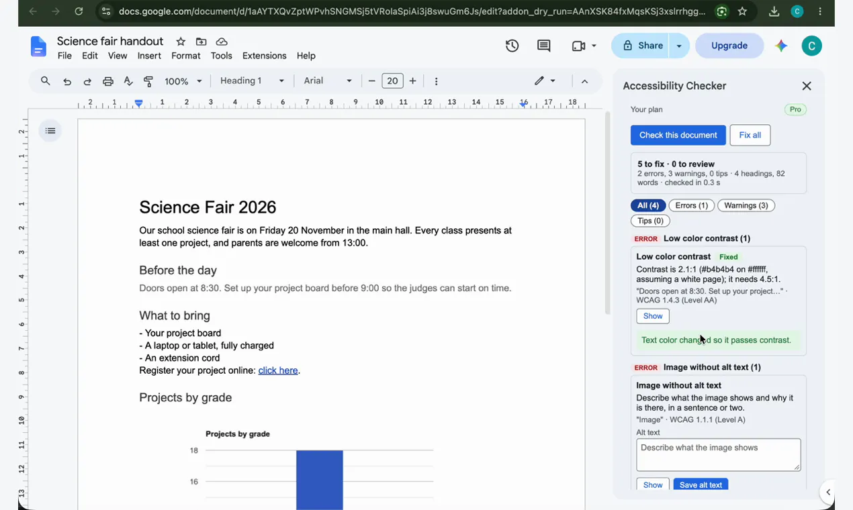853x510 pixels.
Task: Filter issues by Warnings (3)
Action: (x=746, y=205)
